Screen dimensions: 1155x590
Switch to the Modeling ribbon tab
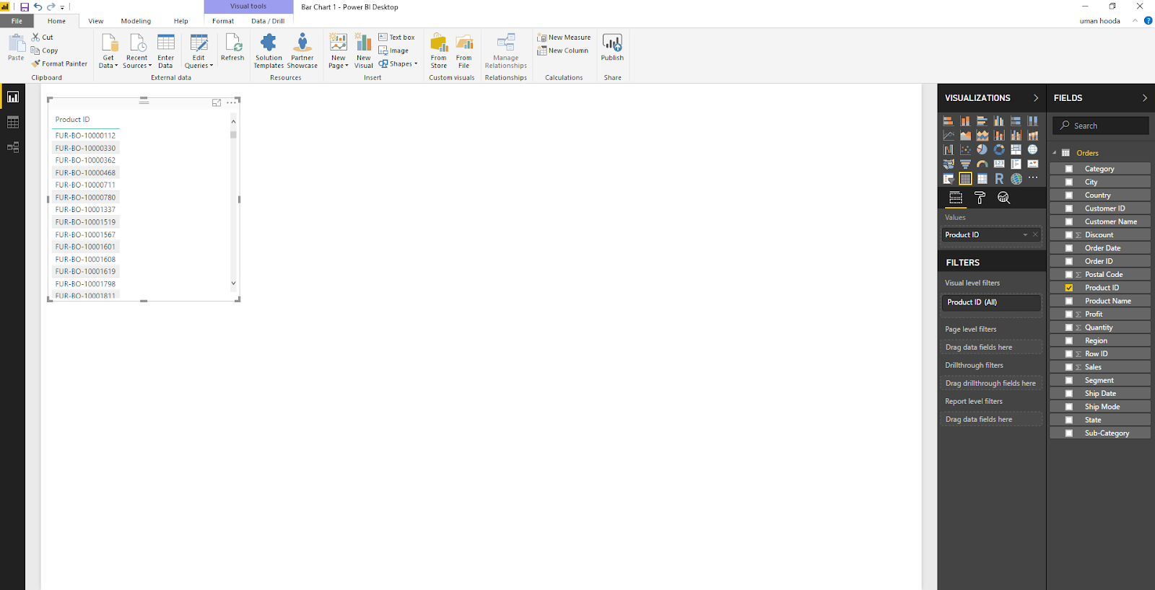click(136, 21)
